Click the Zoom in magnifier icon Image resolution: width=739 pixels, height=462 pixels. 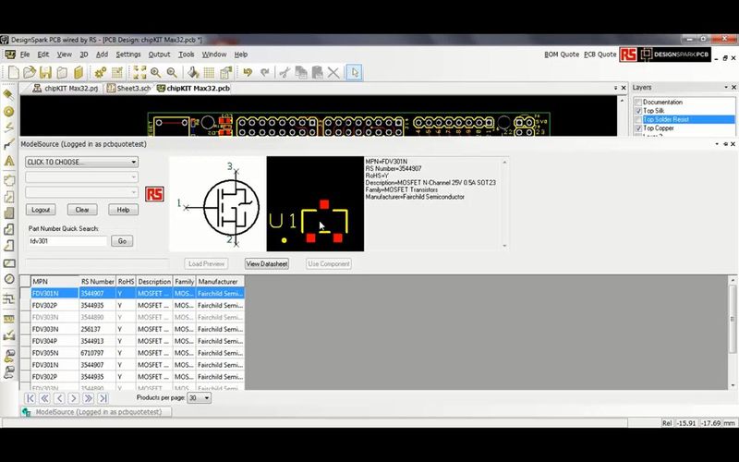coord(155,73)
